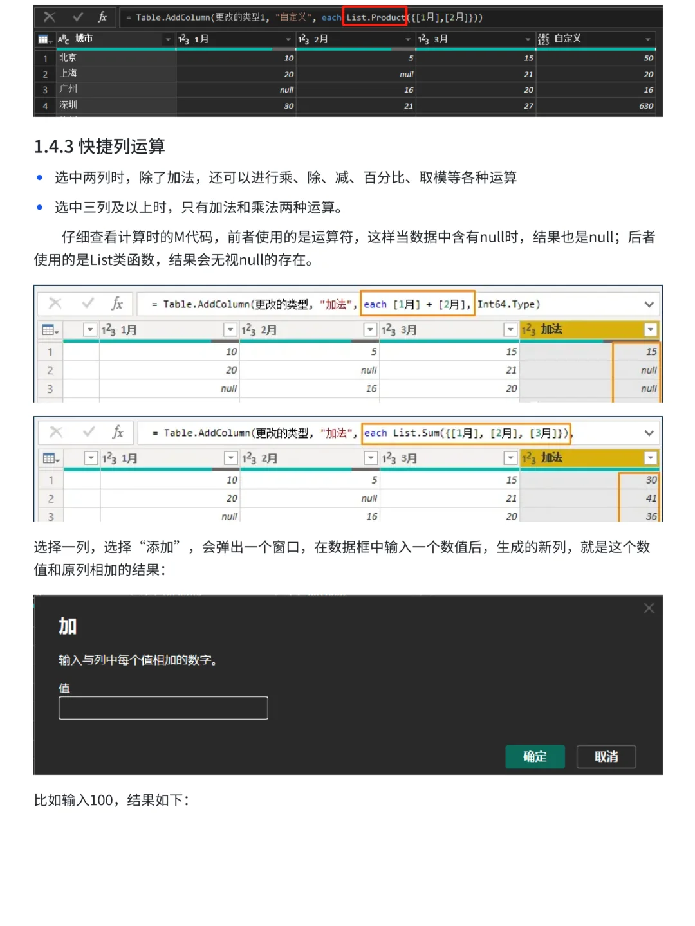This screenshot has height=926, width=695.
Task: Click the fx icon beside the List.Sum formula
Action: tap(118, 432)
